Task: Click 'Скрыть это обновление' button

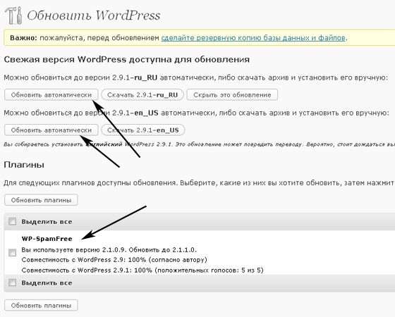Action: [x=232, y=95]
